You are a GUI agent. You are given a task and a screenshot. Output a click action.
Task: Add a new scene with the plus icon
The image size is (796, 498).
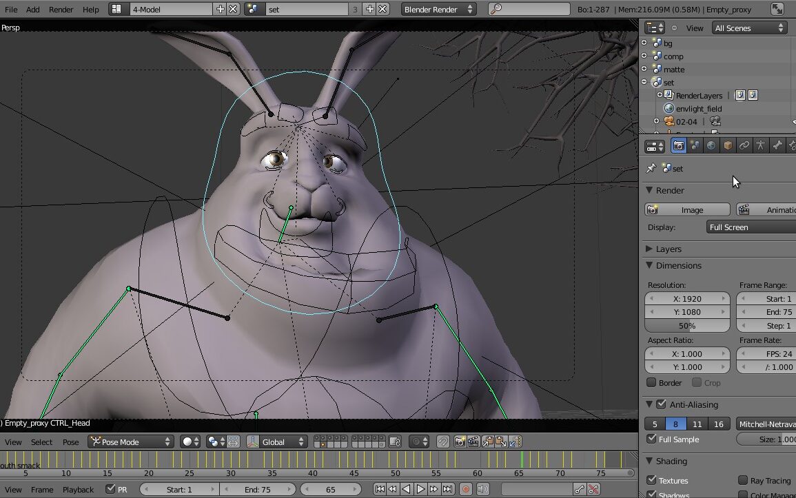pos(370,9)
